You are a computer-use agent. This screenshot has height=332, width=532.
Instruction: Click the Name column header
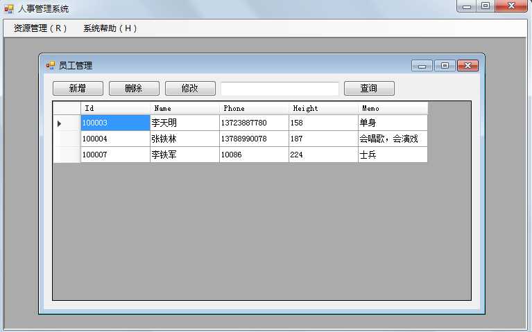tap(185, 108)
